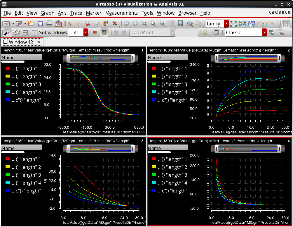Open the Subwindows count dropdown

tap(86, 32)
